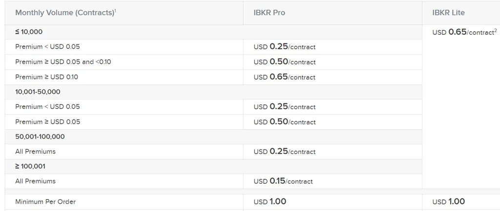Viewport: 500px width, 211px height.
Task: Click Premium ≥ USD 0.10 label
Action: [46, 77]
